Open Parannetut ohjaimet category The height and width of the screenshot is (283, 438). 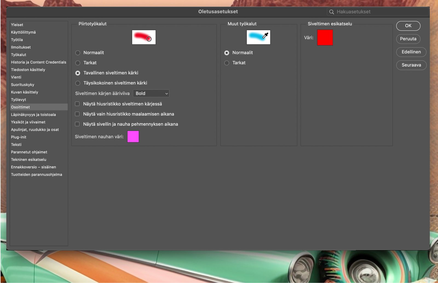[39, 152]
